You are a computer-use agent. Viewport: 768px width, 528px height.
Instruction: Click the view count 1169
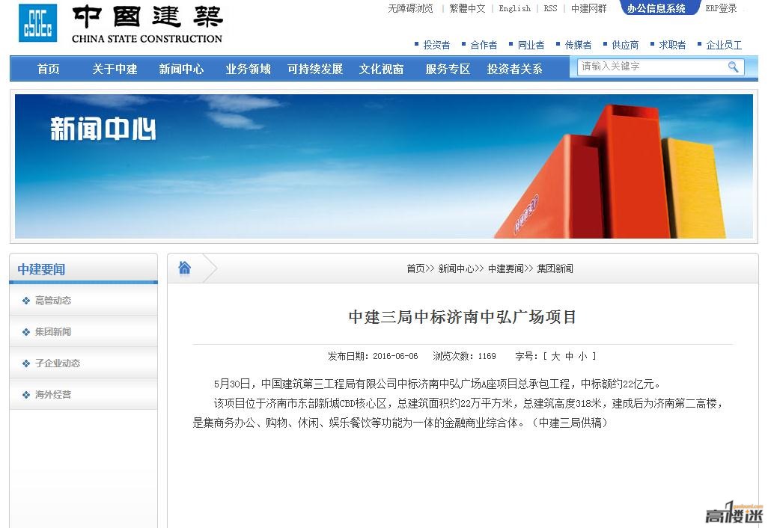(x=487, y=356)
